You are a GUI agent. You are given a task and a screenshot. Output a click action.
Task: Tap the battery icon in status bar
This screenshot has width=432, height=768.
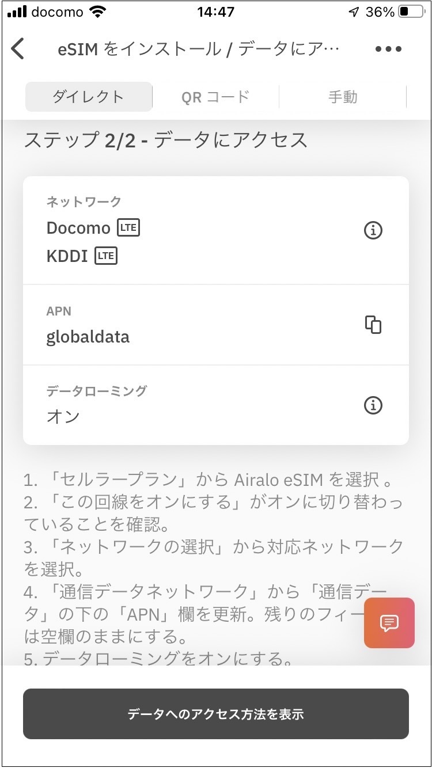pos(411,12)
